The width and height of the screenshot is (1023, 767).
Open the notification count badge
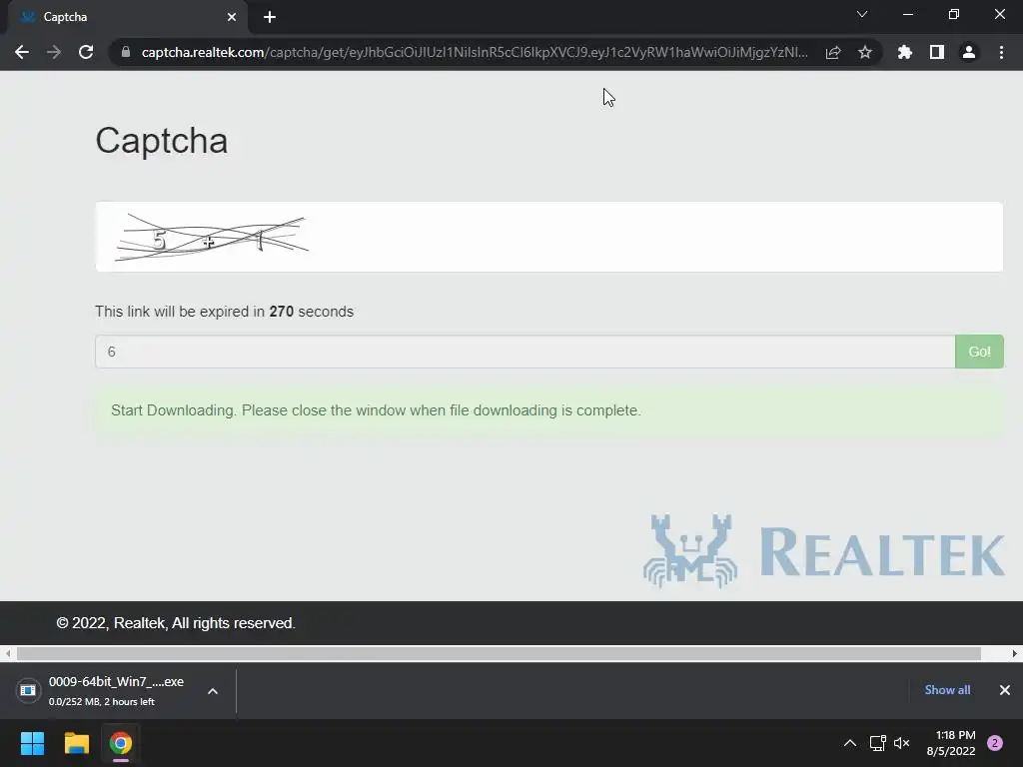pos(995,743)
